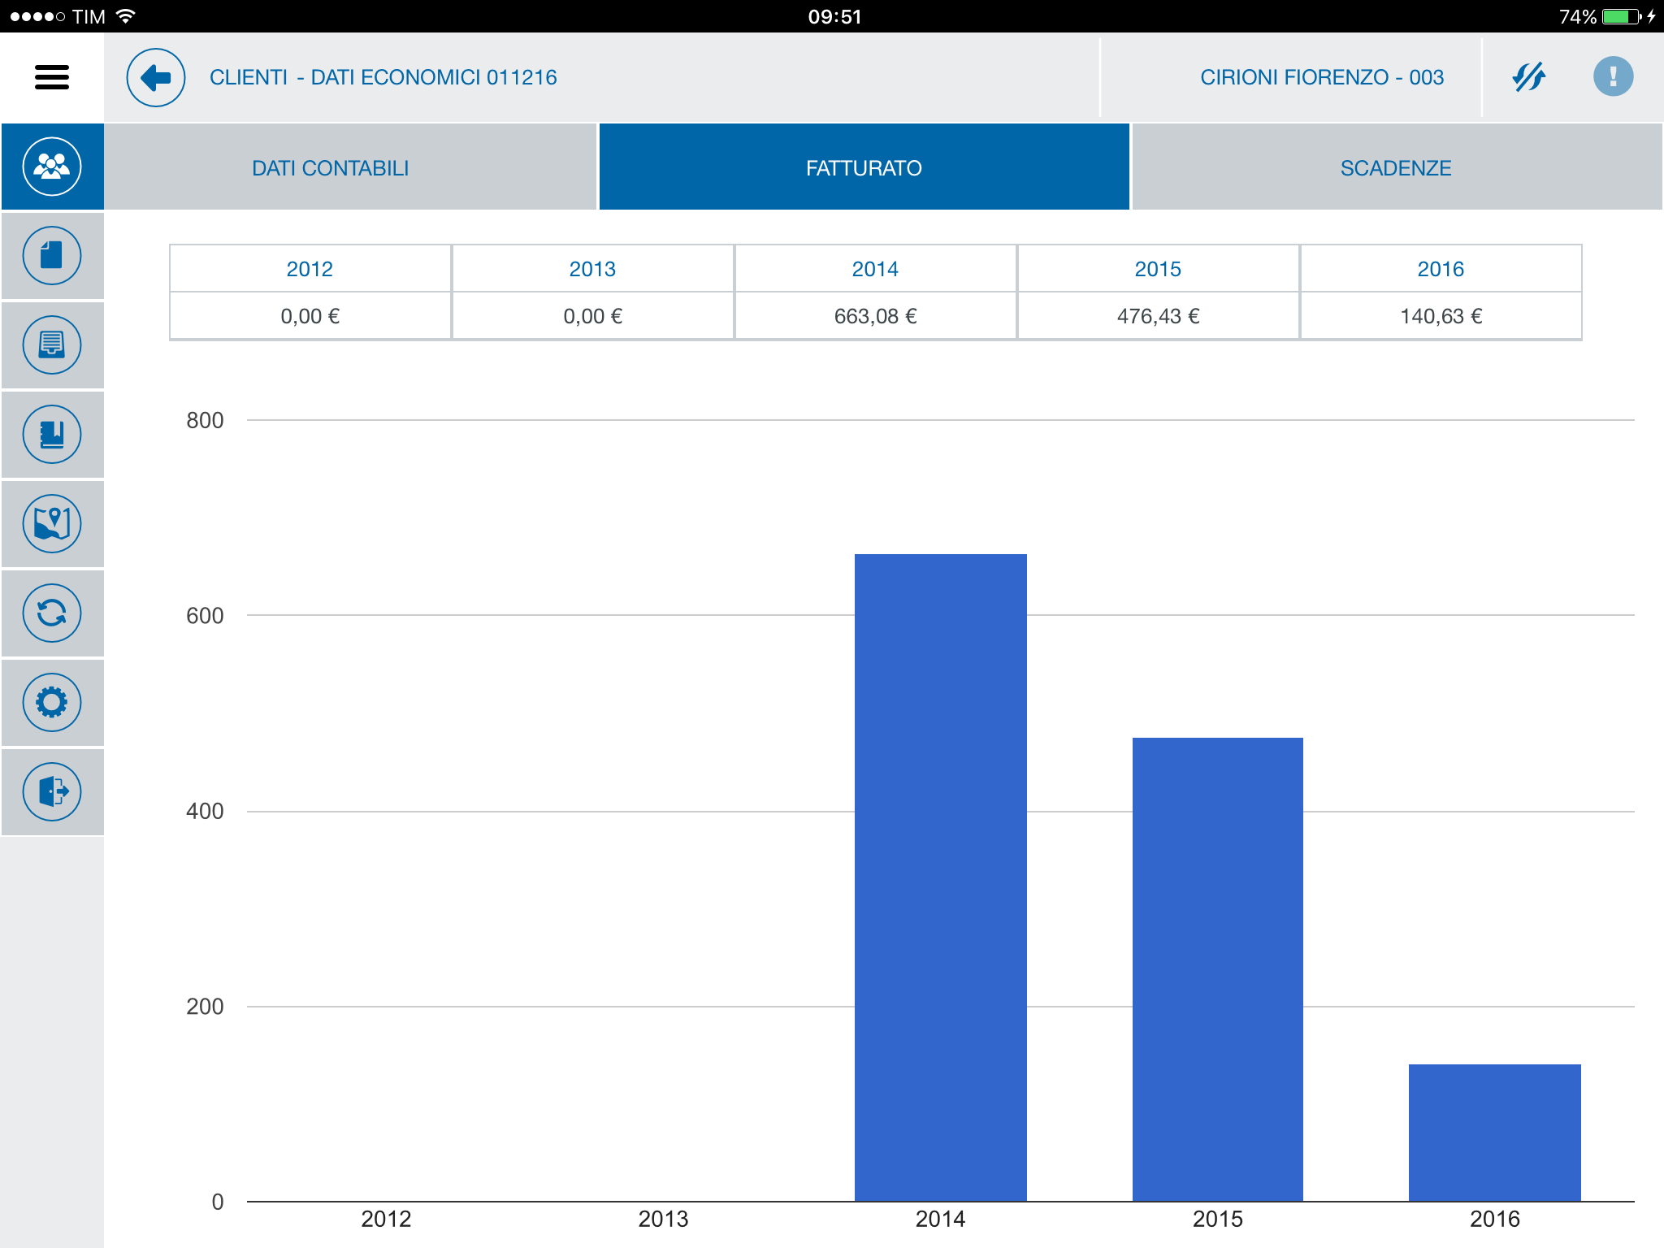Open the clients sidebar icon
The image size is (1664, 1248).
[52, 167]
